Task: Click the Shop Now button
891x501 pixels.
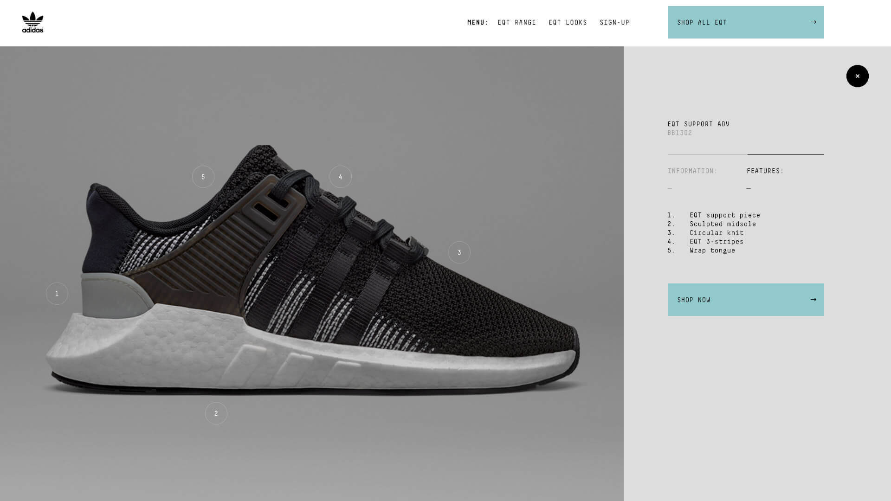Action: click(x=746, y=300)
